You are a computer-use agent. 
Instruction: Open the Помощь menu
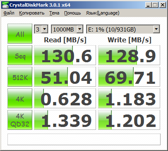(72, 13)
